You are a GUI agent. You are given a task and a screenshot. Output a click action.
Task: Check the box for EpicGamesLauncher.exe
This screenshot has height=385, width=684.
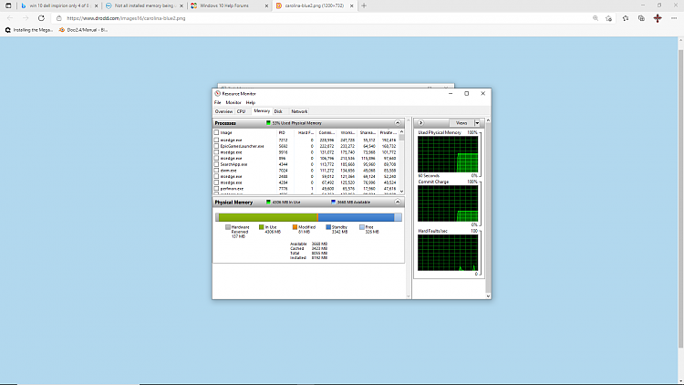point(216,146)
